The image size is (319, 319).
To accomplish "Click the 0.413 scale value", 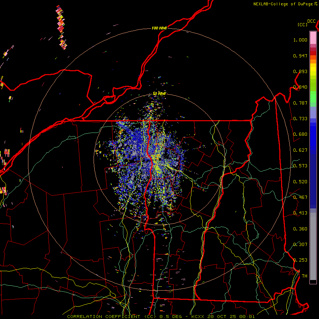I will pyautogui.click(x=300, y=213).
